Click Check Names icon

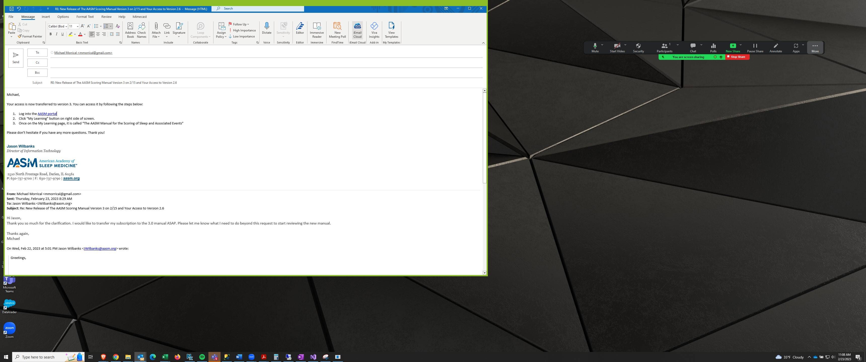[141, 30]
